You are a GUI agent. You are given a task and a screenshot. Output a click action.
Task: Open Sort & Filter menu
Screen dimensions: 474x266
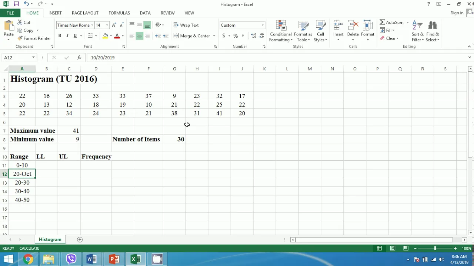(x=417, y=31)
